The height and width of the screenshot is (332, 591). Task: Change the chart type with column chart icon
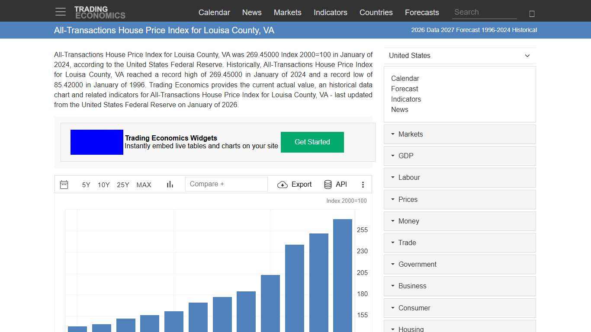click(170, 184)
